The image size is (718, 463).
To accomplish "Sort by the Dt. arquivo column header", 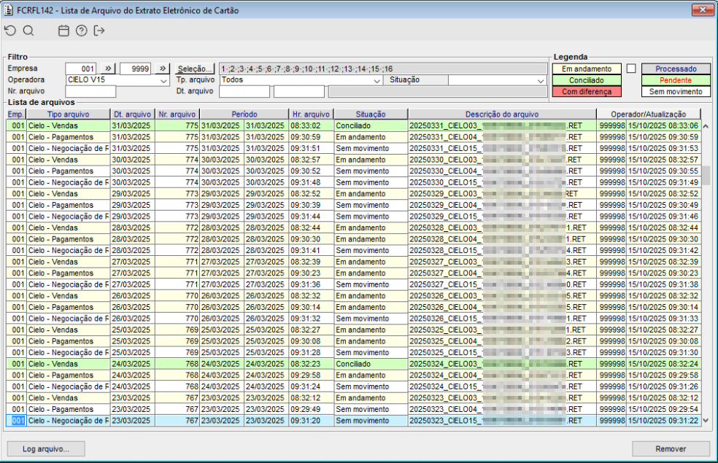I will tap(132, 114).
